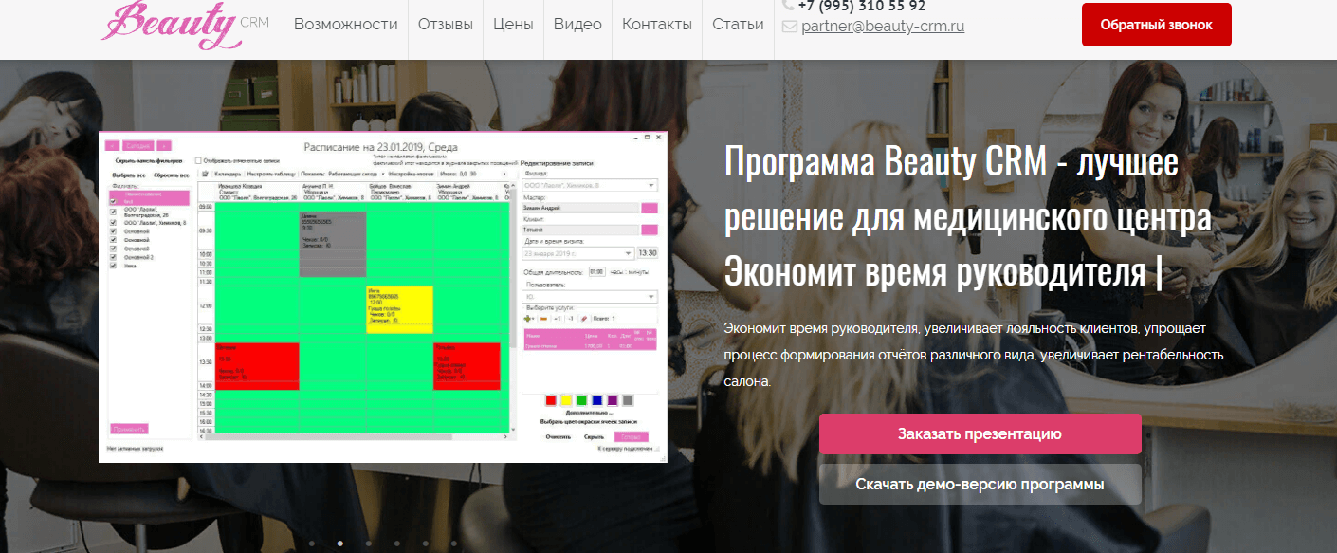Click the 'Заказать презентацию' button

(x=980, y=434)
